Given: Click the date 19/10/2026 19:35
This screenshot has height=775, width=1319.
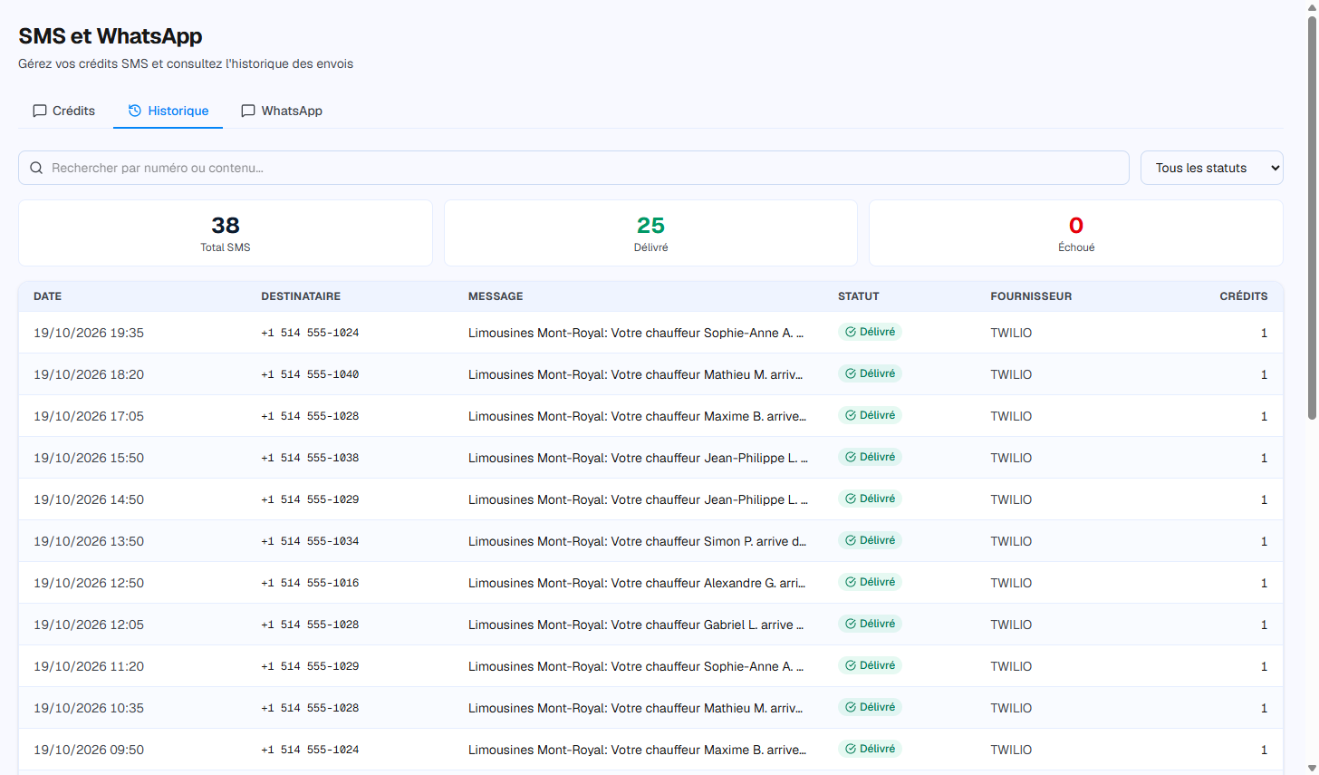Looking at the screenshot, I should pos(89,333).
